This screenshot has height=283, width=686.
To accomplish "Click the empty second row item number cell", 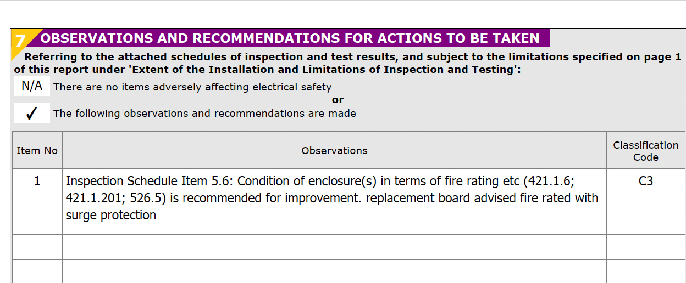I will pyautogui.click(x=37, y=247).
